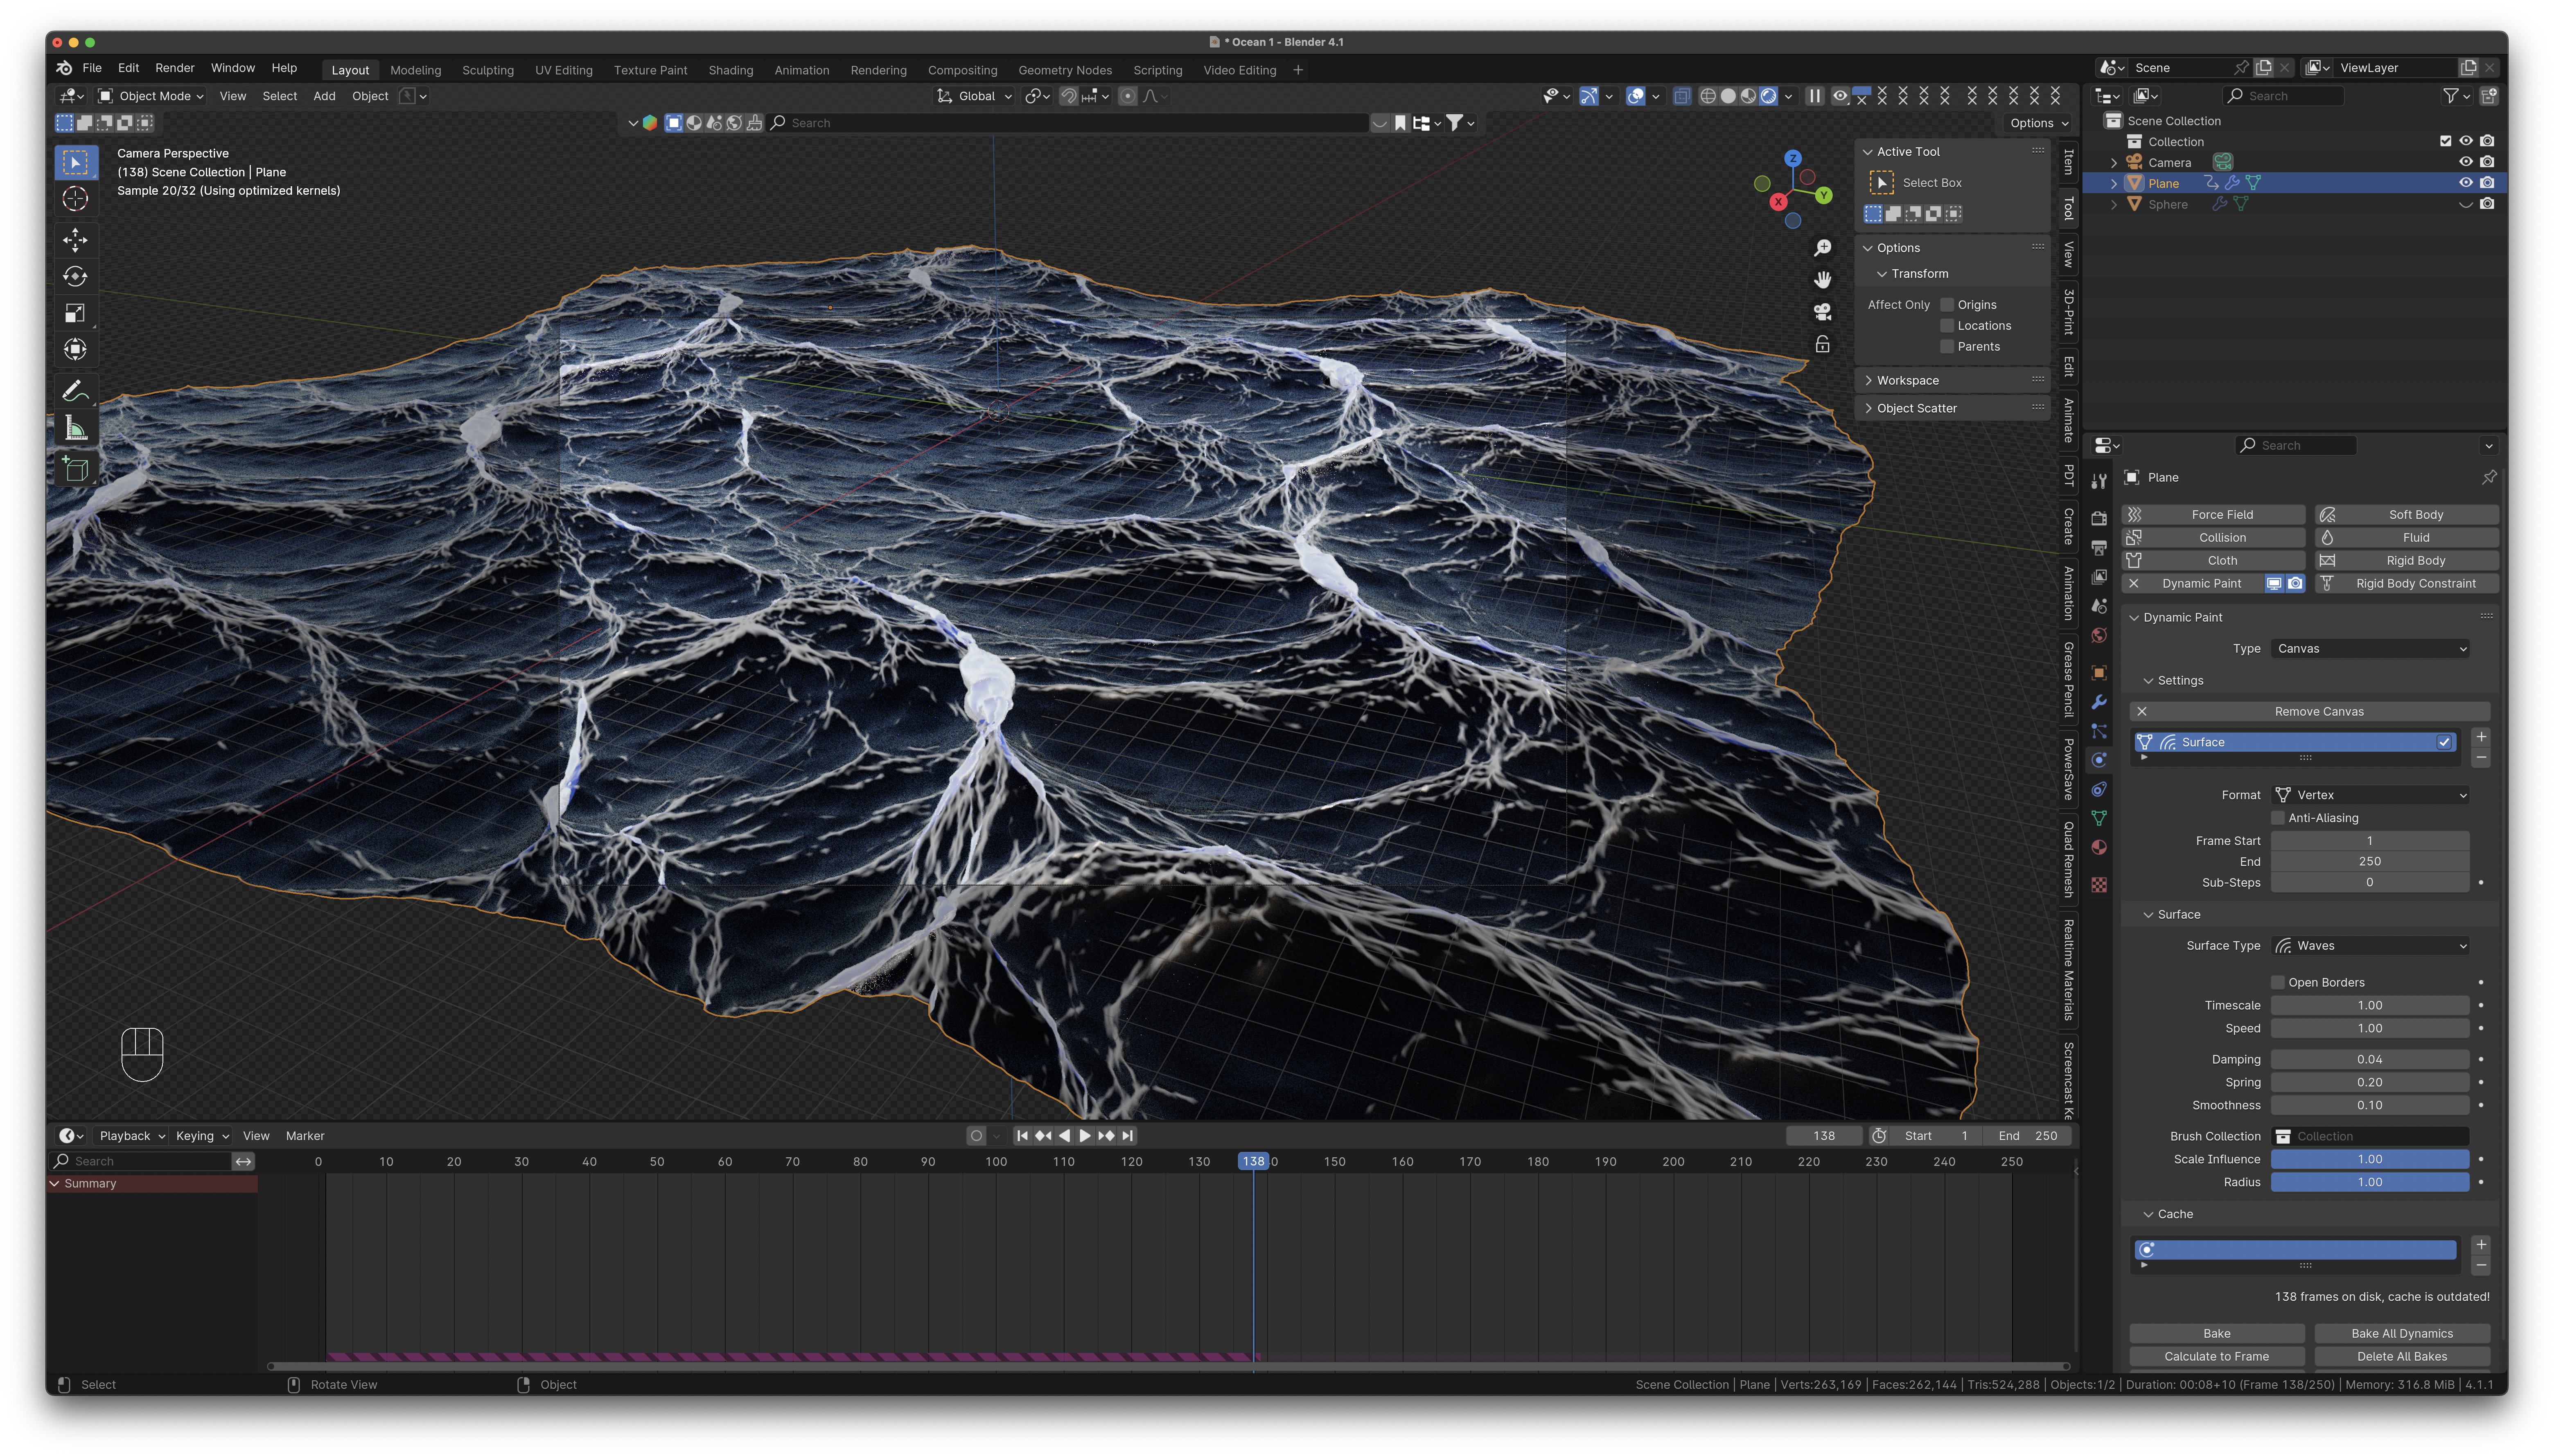
Task: Click the lock camera to view icon
Action: (1823, 344)
